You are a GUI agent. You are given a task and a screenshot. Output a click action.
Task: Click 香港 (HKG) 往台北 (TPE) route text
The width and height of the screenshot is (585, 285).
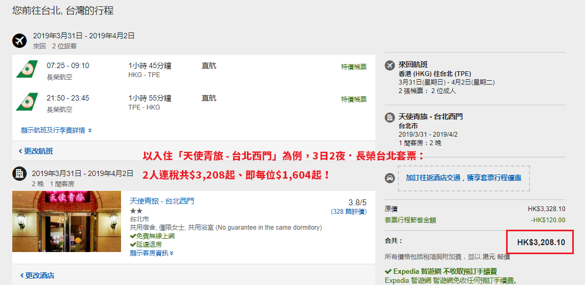click(435, 73)
